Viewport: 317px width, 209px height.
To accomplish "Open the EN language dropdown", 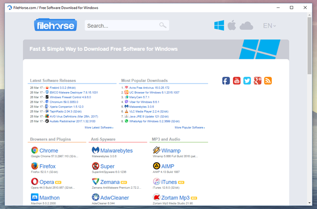I will click(x=269, y=26).
